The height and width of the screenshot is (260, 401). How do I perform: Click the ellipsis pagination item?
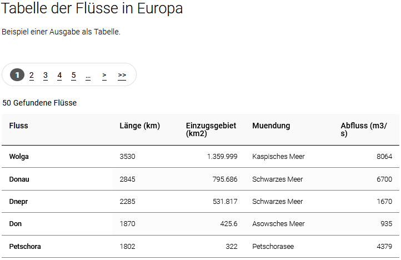click(88, 75)
